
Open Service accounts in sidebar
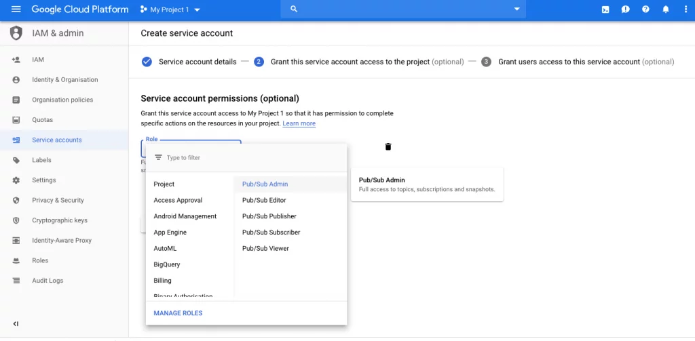[x=64, y=140]
